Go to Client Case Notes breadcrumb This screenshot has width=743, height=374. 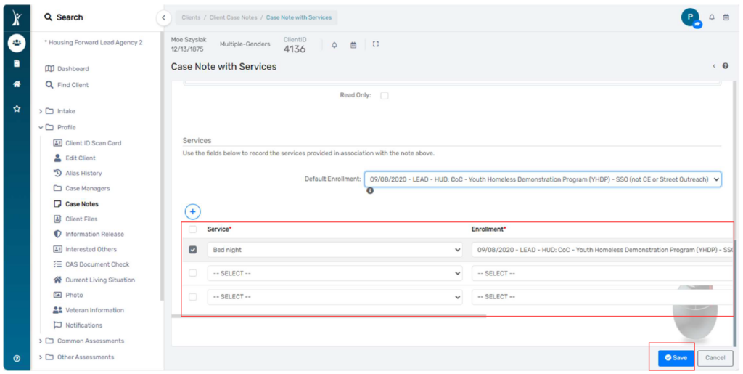[232, 17]
